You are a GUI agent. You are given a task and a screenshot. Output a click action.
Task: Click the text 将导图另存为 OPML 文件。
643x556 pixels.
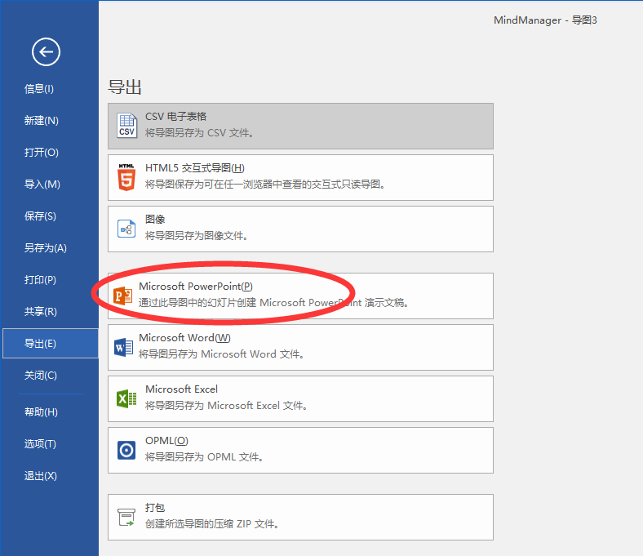click(x=204, y=456)
